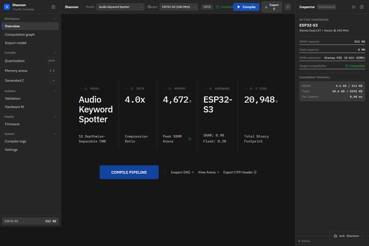Click the INT8 badge next to Quantization
Screen dimensions: 369x246
(51, 61)
